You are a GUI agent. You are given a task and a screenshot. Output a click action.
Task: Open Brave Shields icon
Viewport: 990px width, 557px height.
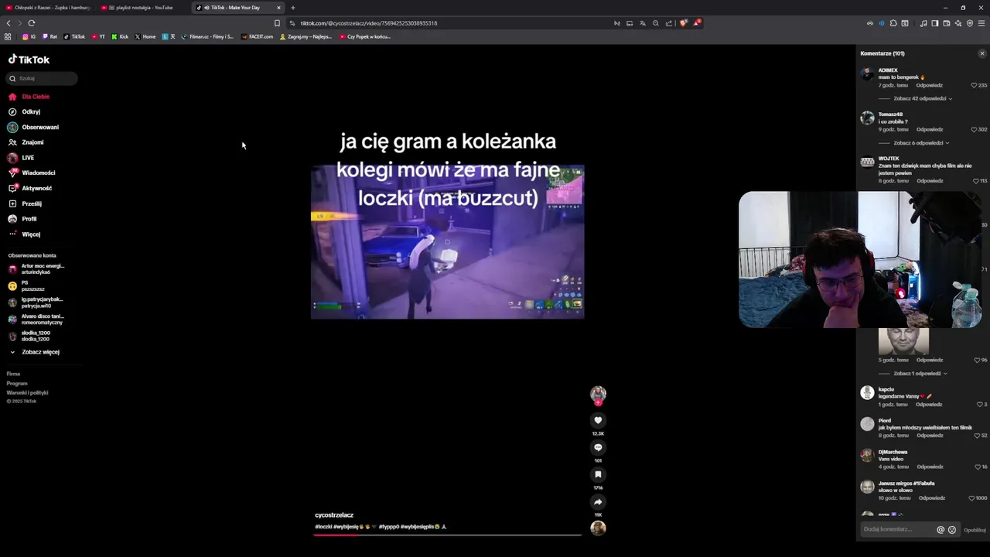click(x=683, y=23)
